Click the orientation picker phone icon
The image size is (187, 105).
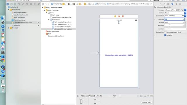(x=95, y=101)
